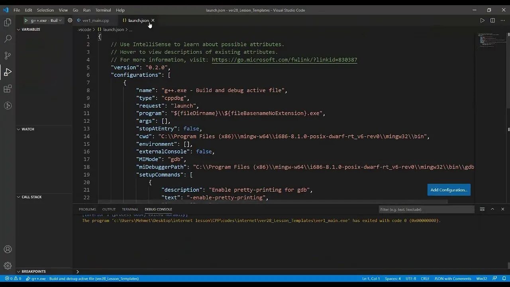Open the bottom activity bar extension icon
510x287 pixels.
coord(8,106)
